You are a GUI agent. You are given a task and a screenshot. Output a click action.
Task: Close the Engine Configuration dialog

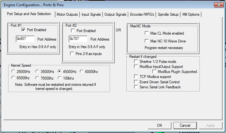tap(219, 5)
